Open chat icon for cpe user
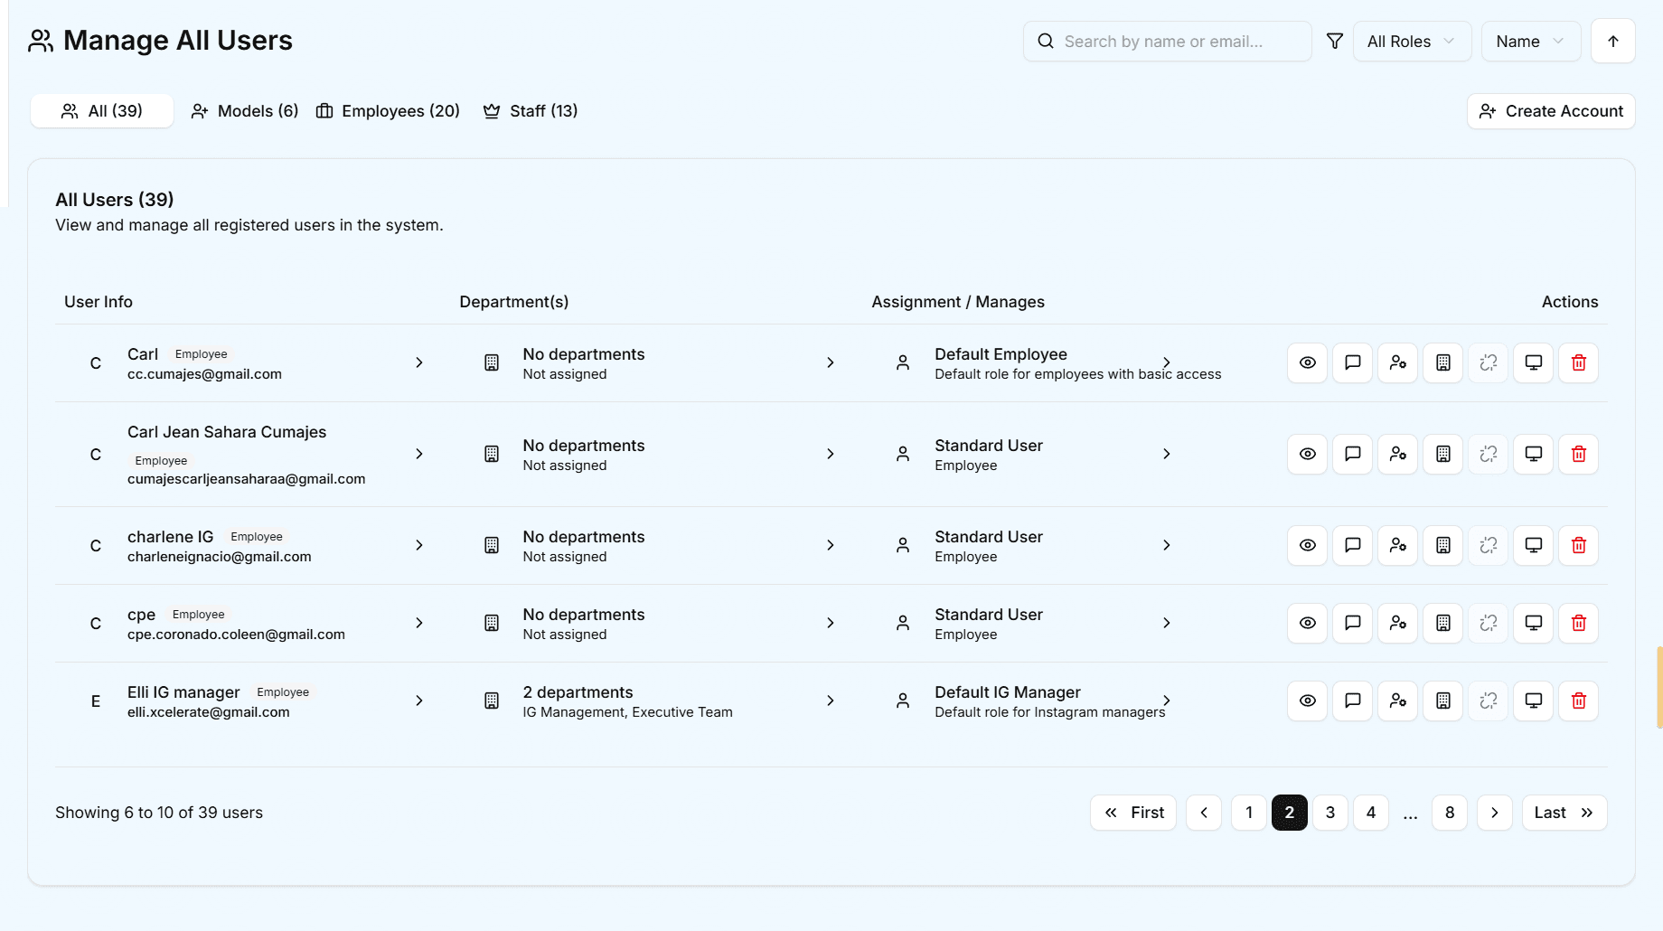Image resolution: width=1663 pixels, height=931 pixels. click(1353, 623)
